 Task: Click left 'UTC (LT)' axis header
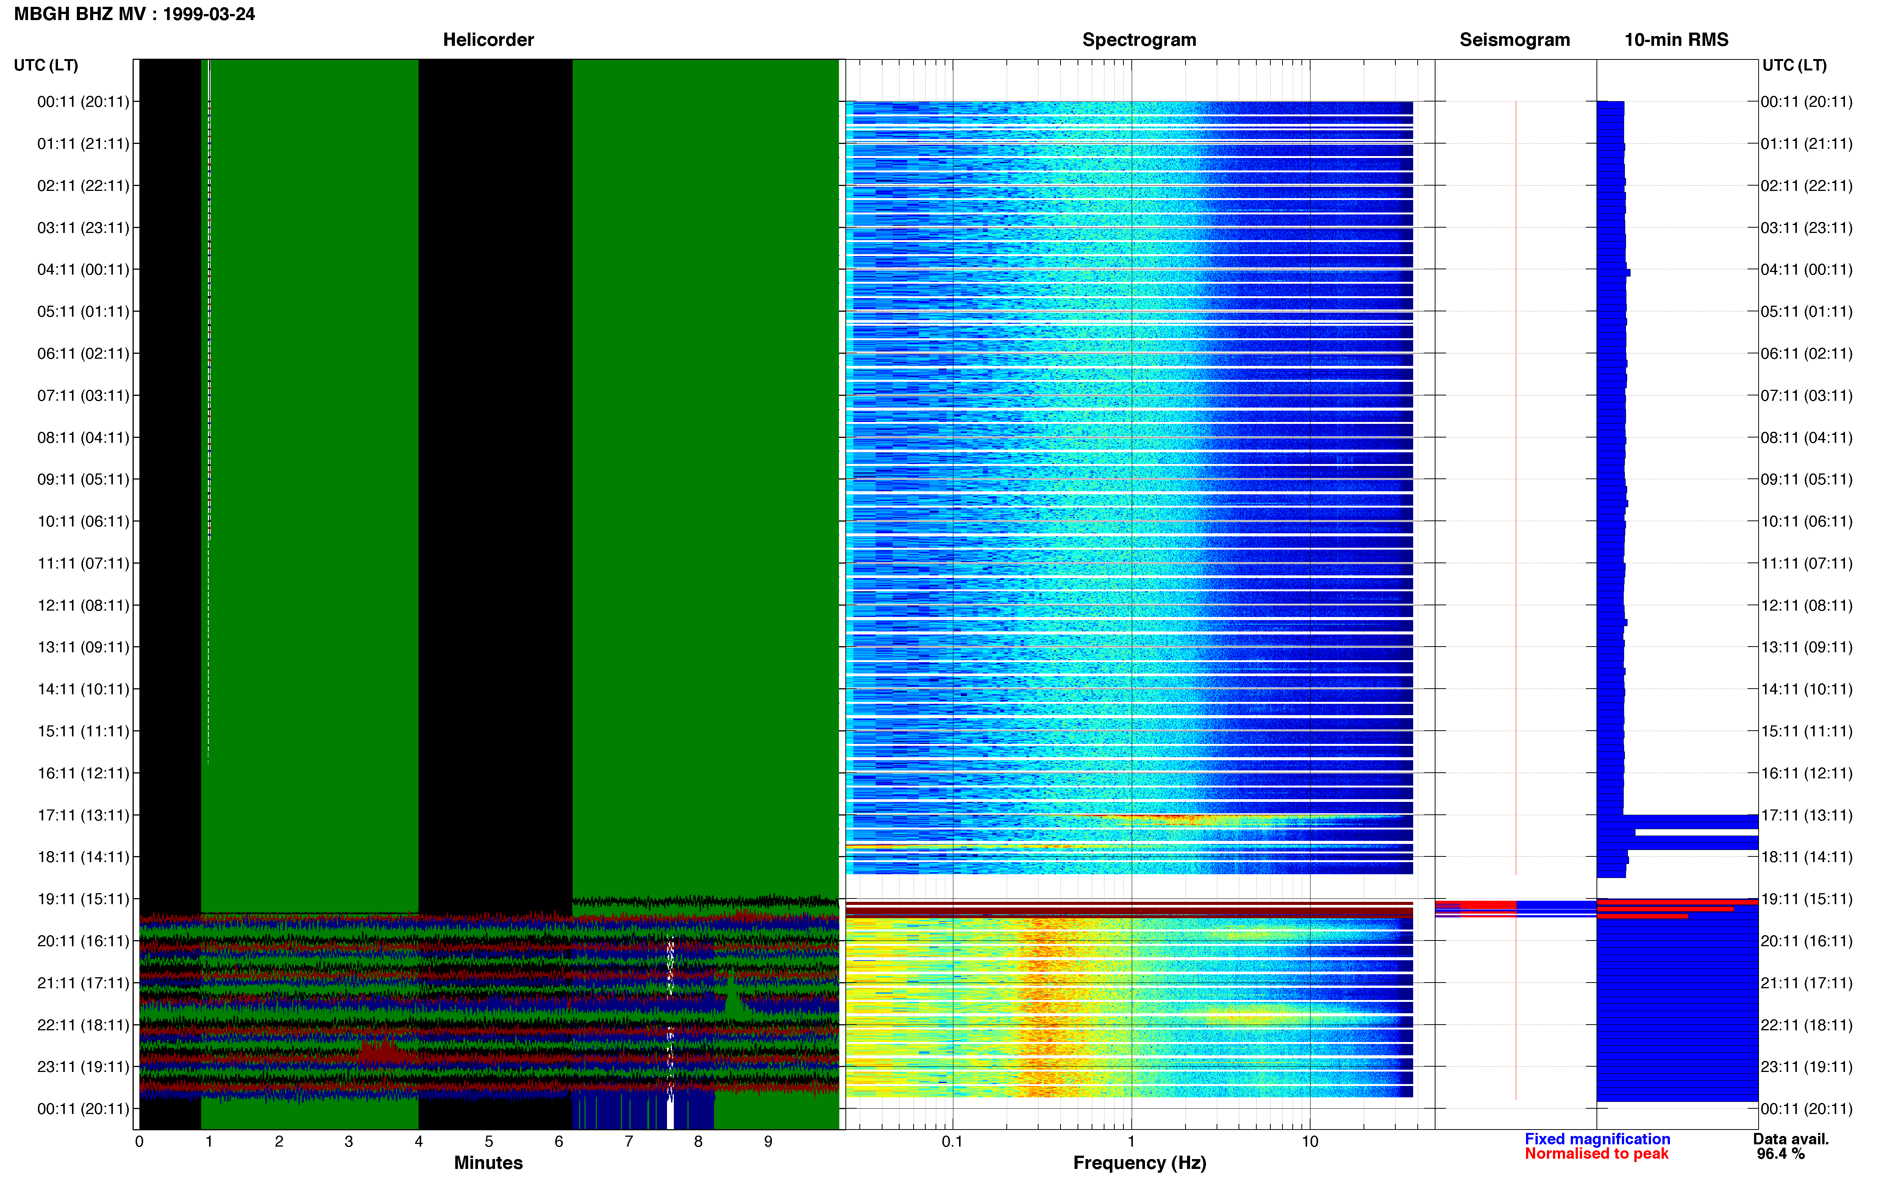pos(46,65)
